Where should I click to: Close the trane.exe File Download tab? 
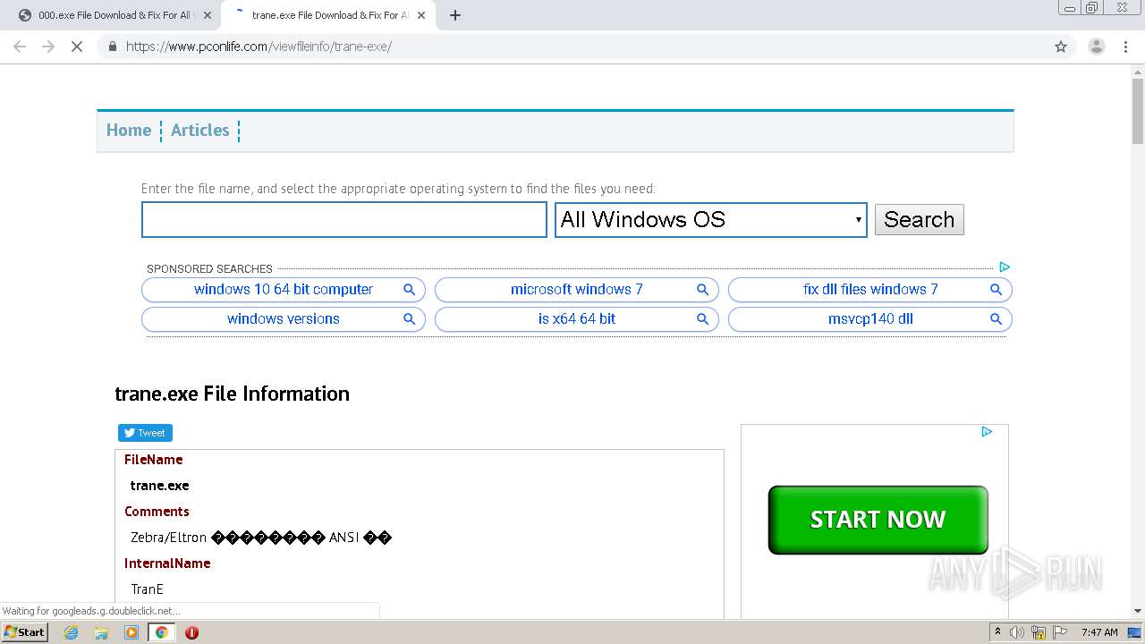[420, 15]
